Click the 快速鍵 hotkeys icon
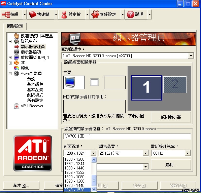The height and width of the screenshot is (193, 201). (33, 14)
